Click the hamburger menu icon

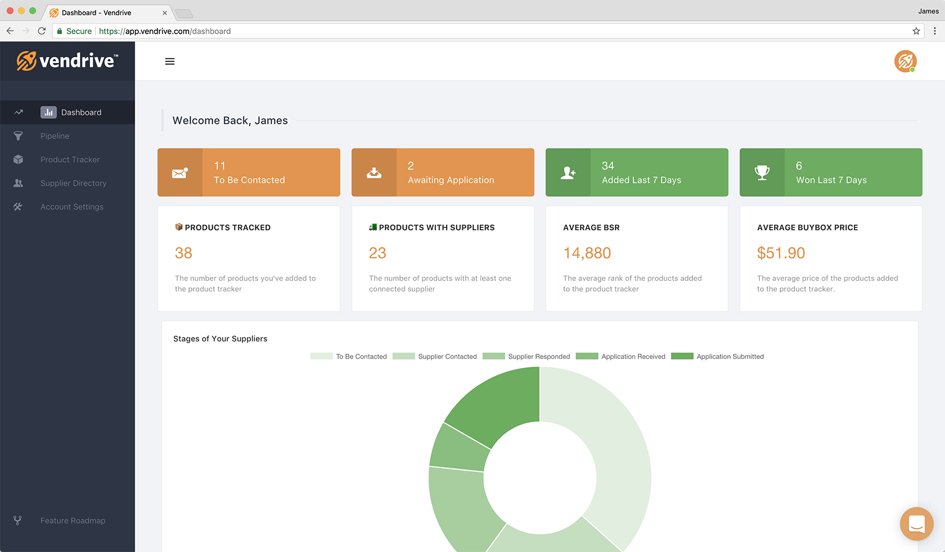[x=169, y=61]
